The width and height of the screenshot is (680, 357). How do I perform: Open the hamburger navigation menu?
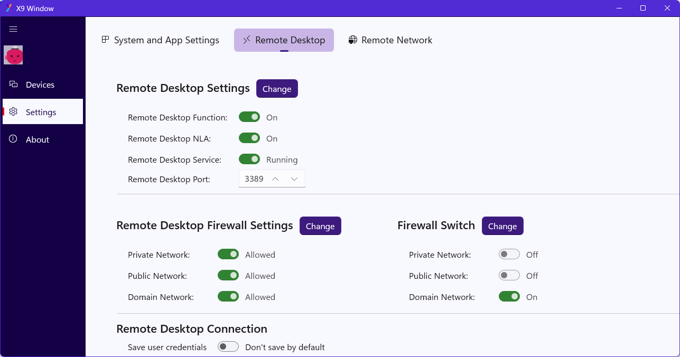coord(13,30)
